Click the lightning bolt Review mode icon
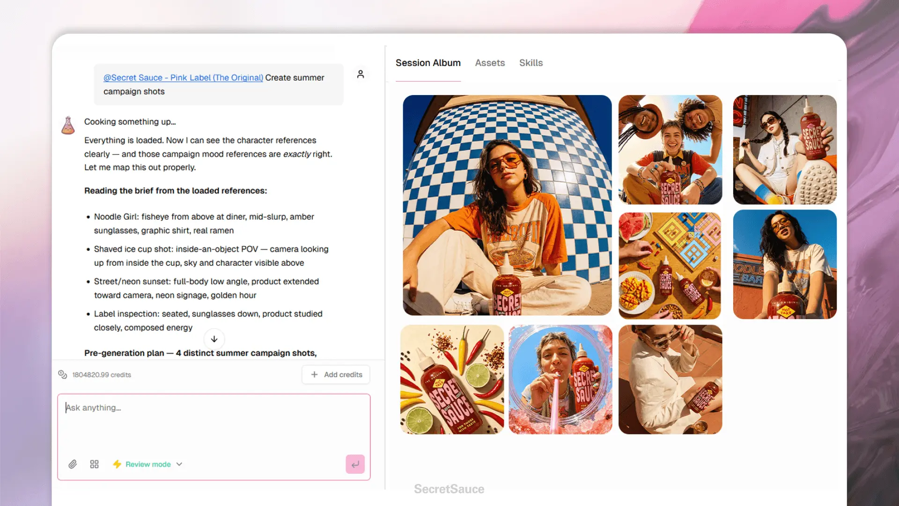Image resolution: width=899 pixels, height=506 pixels. [117, 464]
